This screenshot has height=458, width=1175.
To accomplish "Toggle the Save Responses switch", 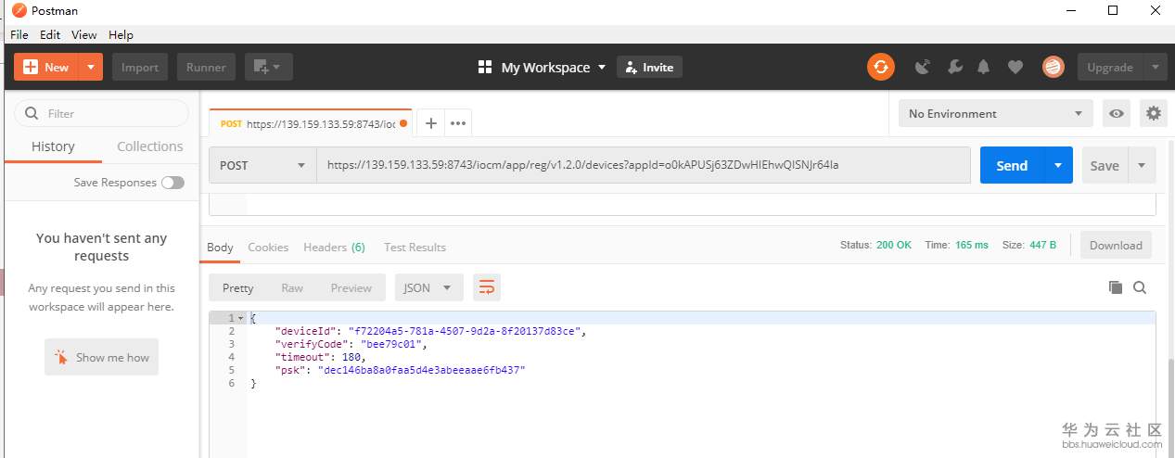I will [x=172, y=183].
